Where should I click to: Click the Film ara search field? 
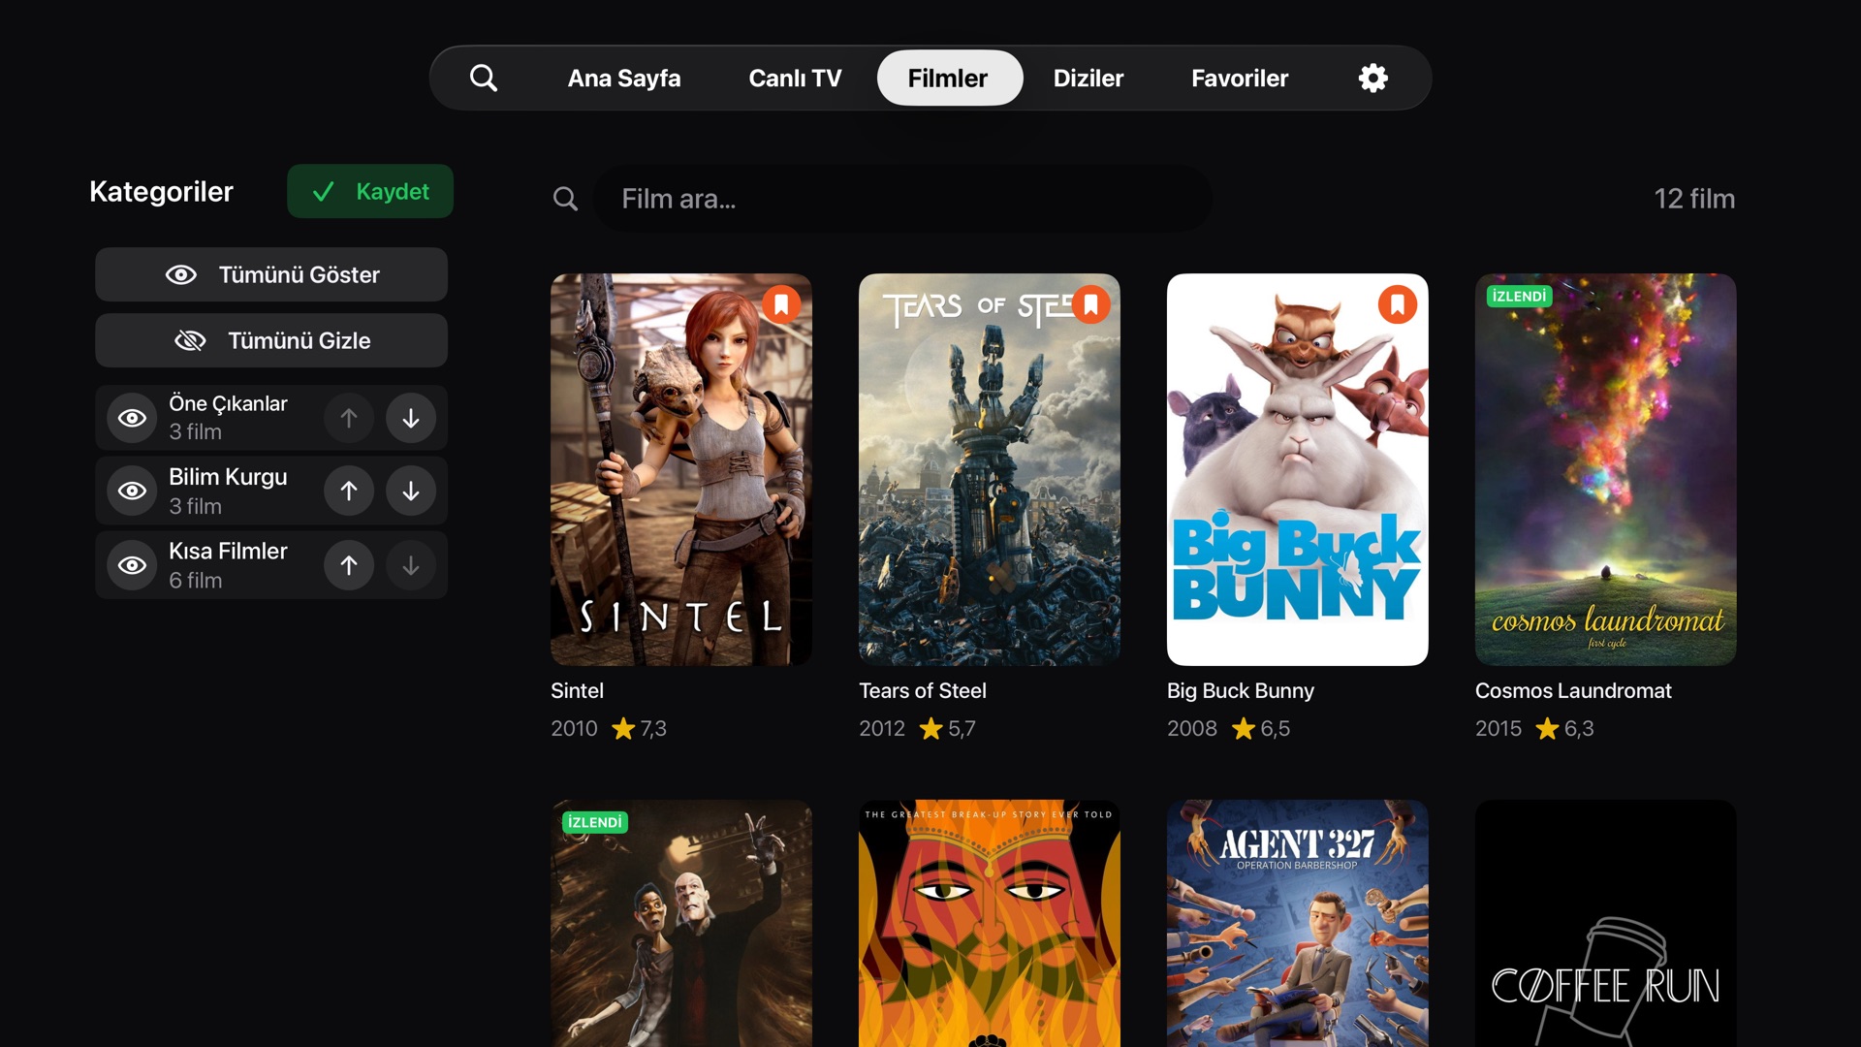pyautogui.click(x=902, y=199)
